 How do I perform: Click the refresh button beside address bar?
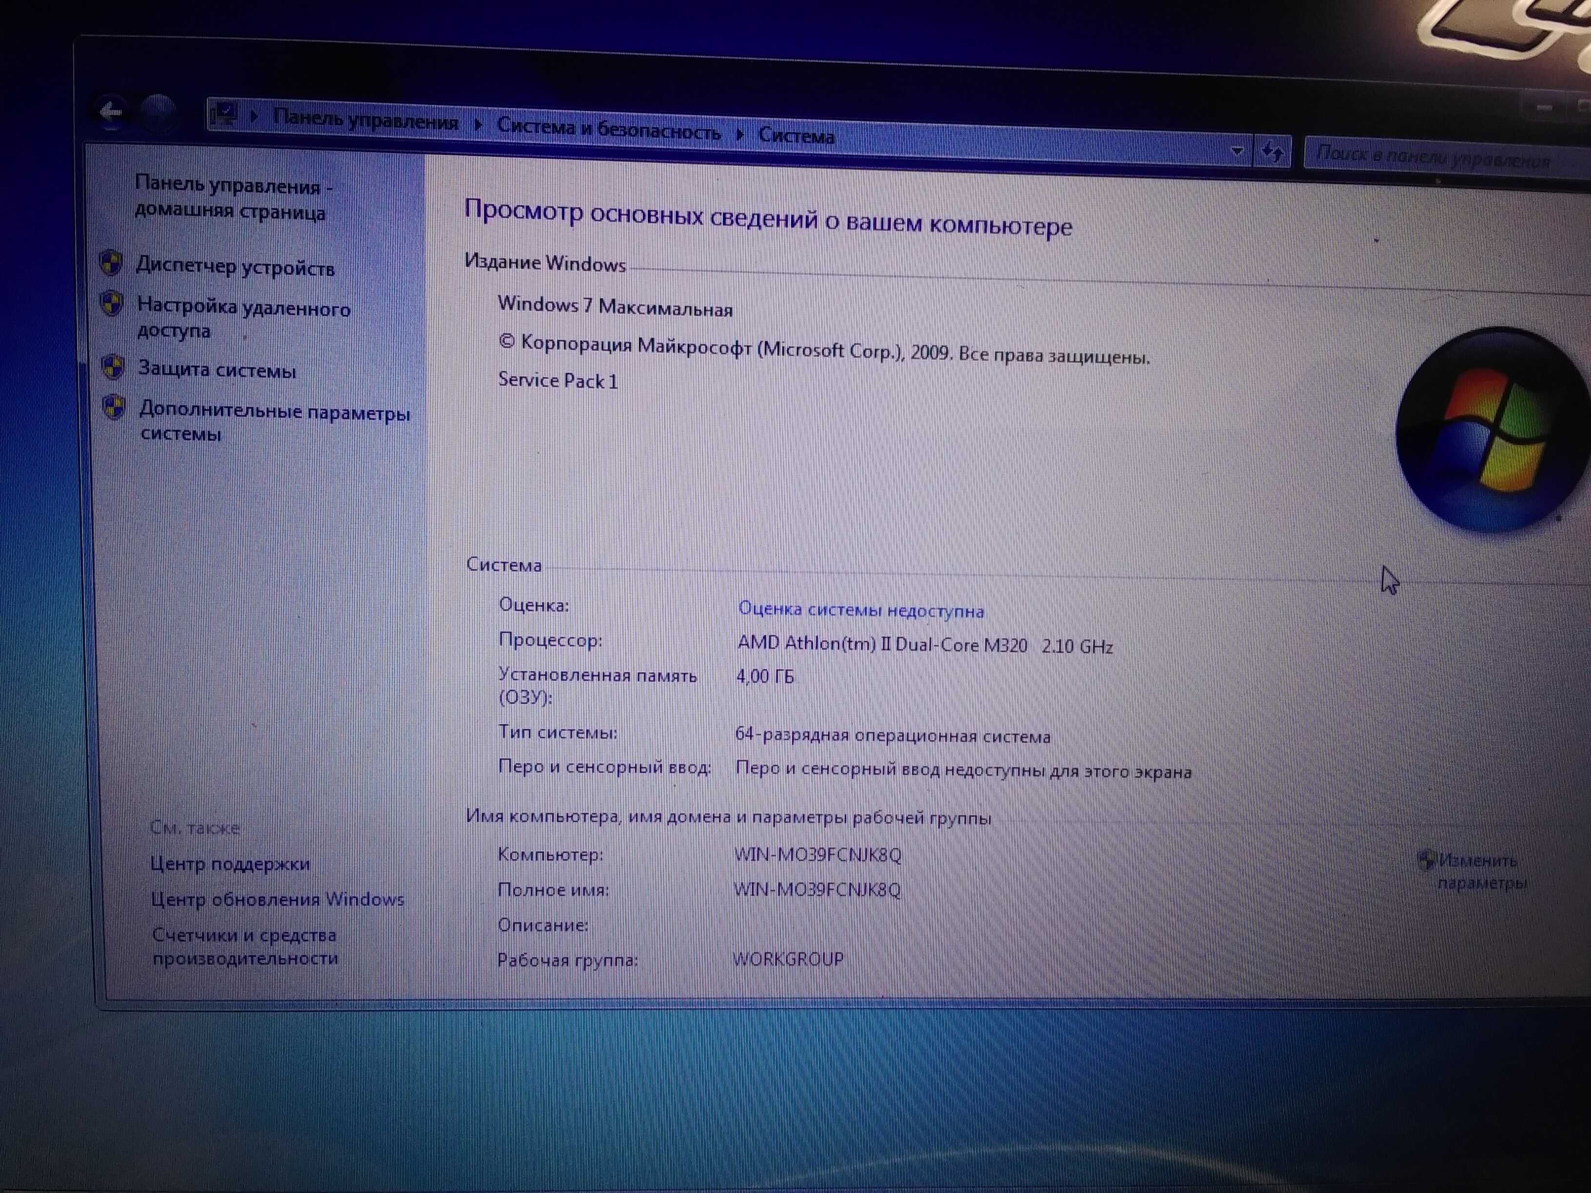(1272, 153)
